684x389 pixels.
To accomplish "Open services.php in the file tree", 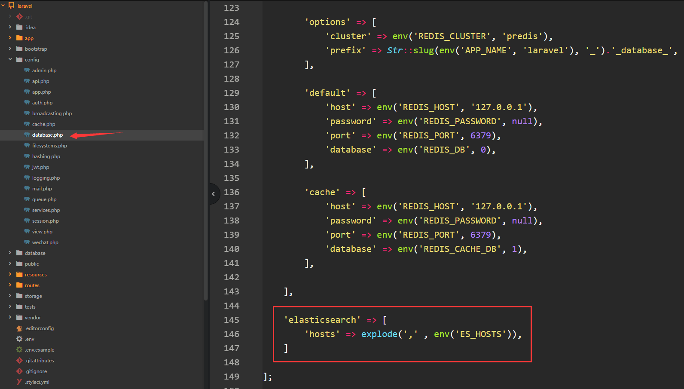I will [x=46, y=210].
